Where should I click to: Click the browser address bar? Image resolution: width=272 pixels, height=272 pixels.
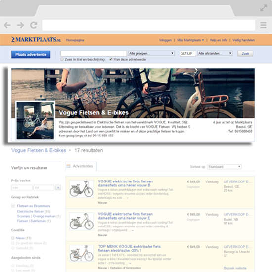148,25
